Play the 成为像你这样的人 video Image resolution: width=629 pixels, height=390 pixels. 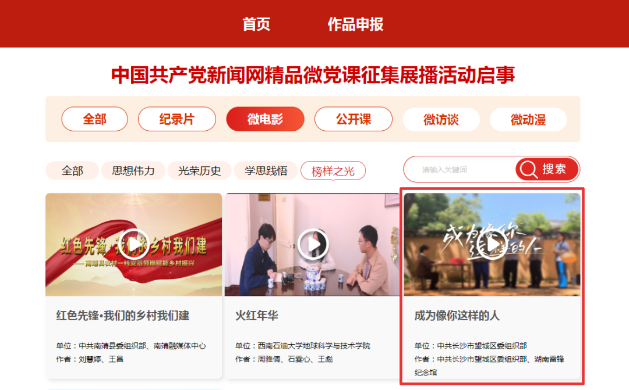492,244
